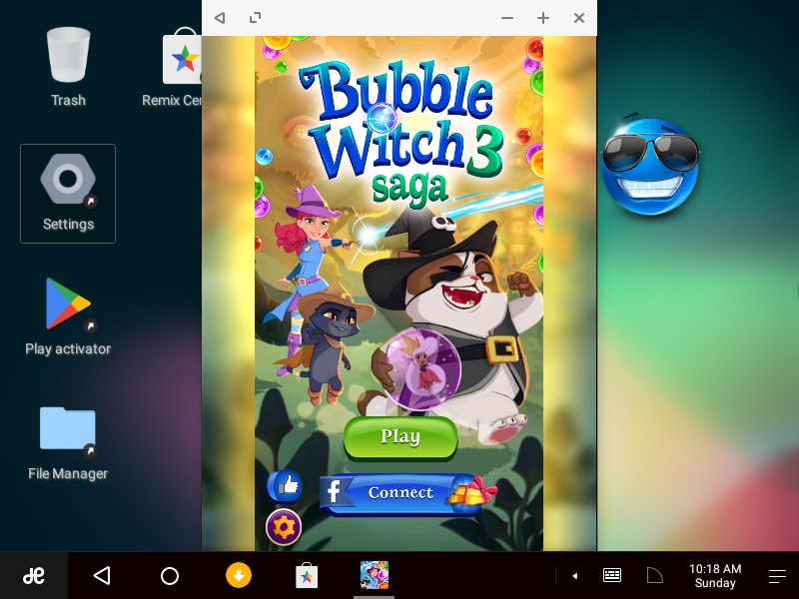The image size is (799, 599).
Task: Click the blue sunglasses smiley emoji
Action: 650,166
